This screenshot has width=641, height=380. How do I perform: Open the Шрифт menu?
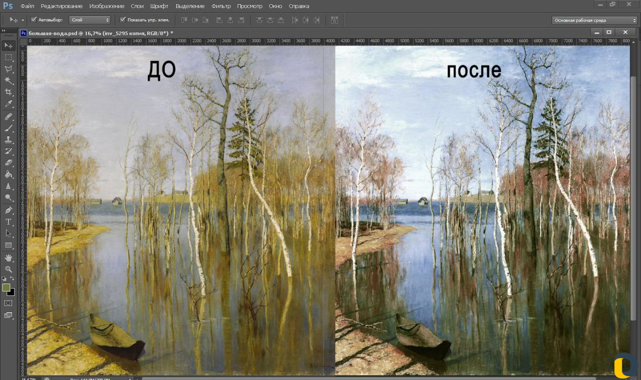coord(159,6)
